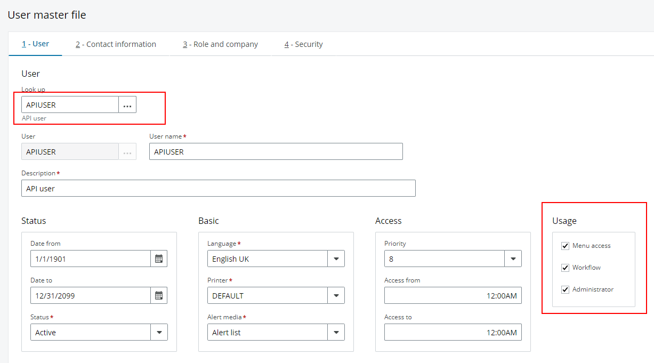Viewport: 654px width, 363px height.
Task: Disable the Administrator checkbox
Action: click(566, 290)
